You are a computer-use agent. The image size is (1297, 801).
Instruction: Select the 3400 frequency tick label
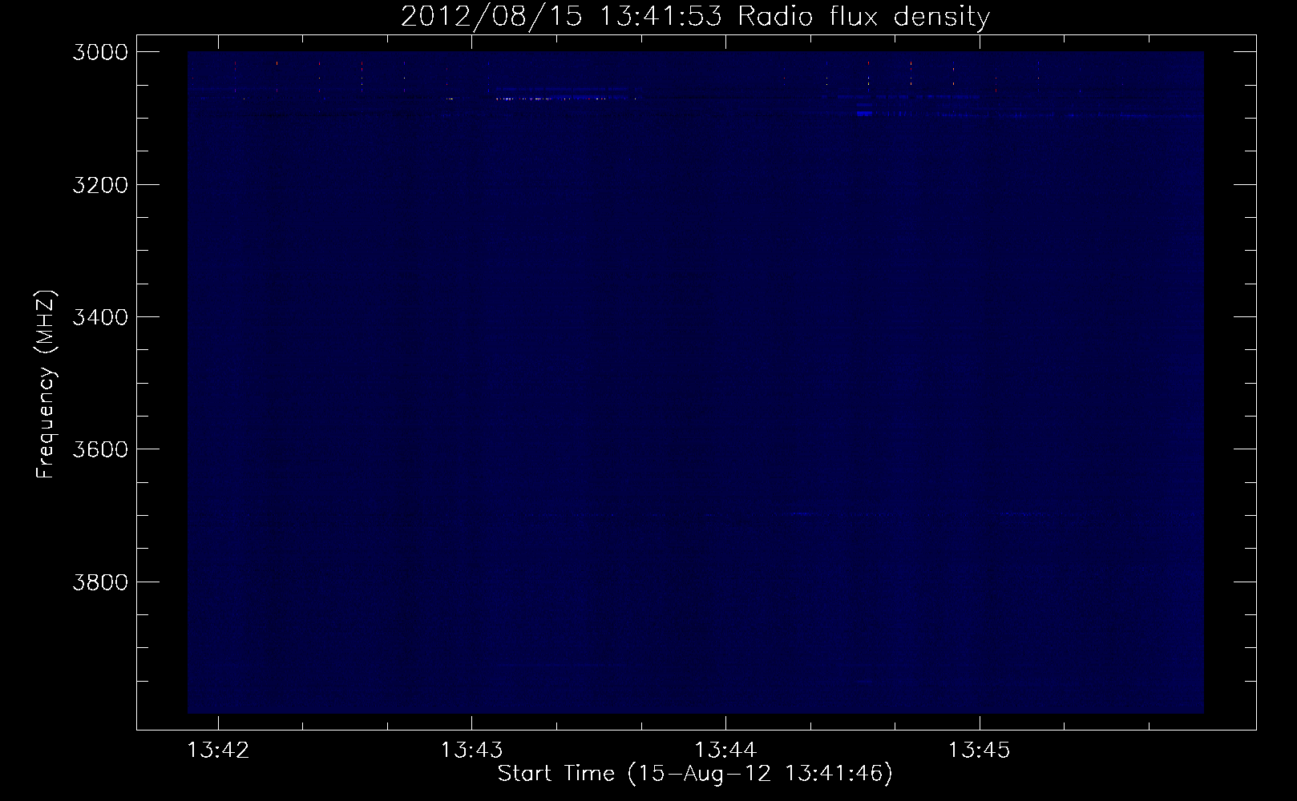point(100,316)
